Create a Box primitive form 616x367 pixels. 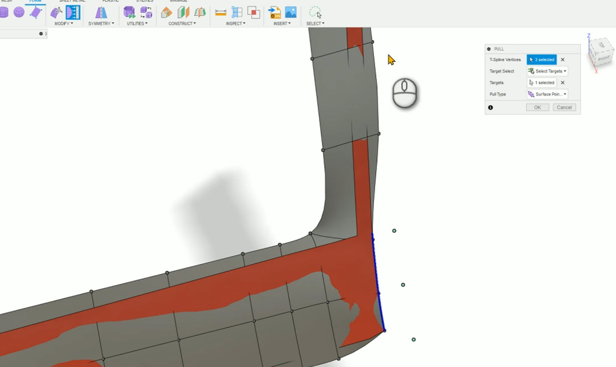(4, 12)
